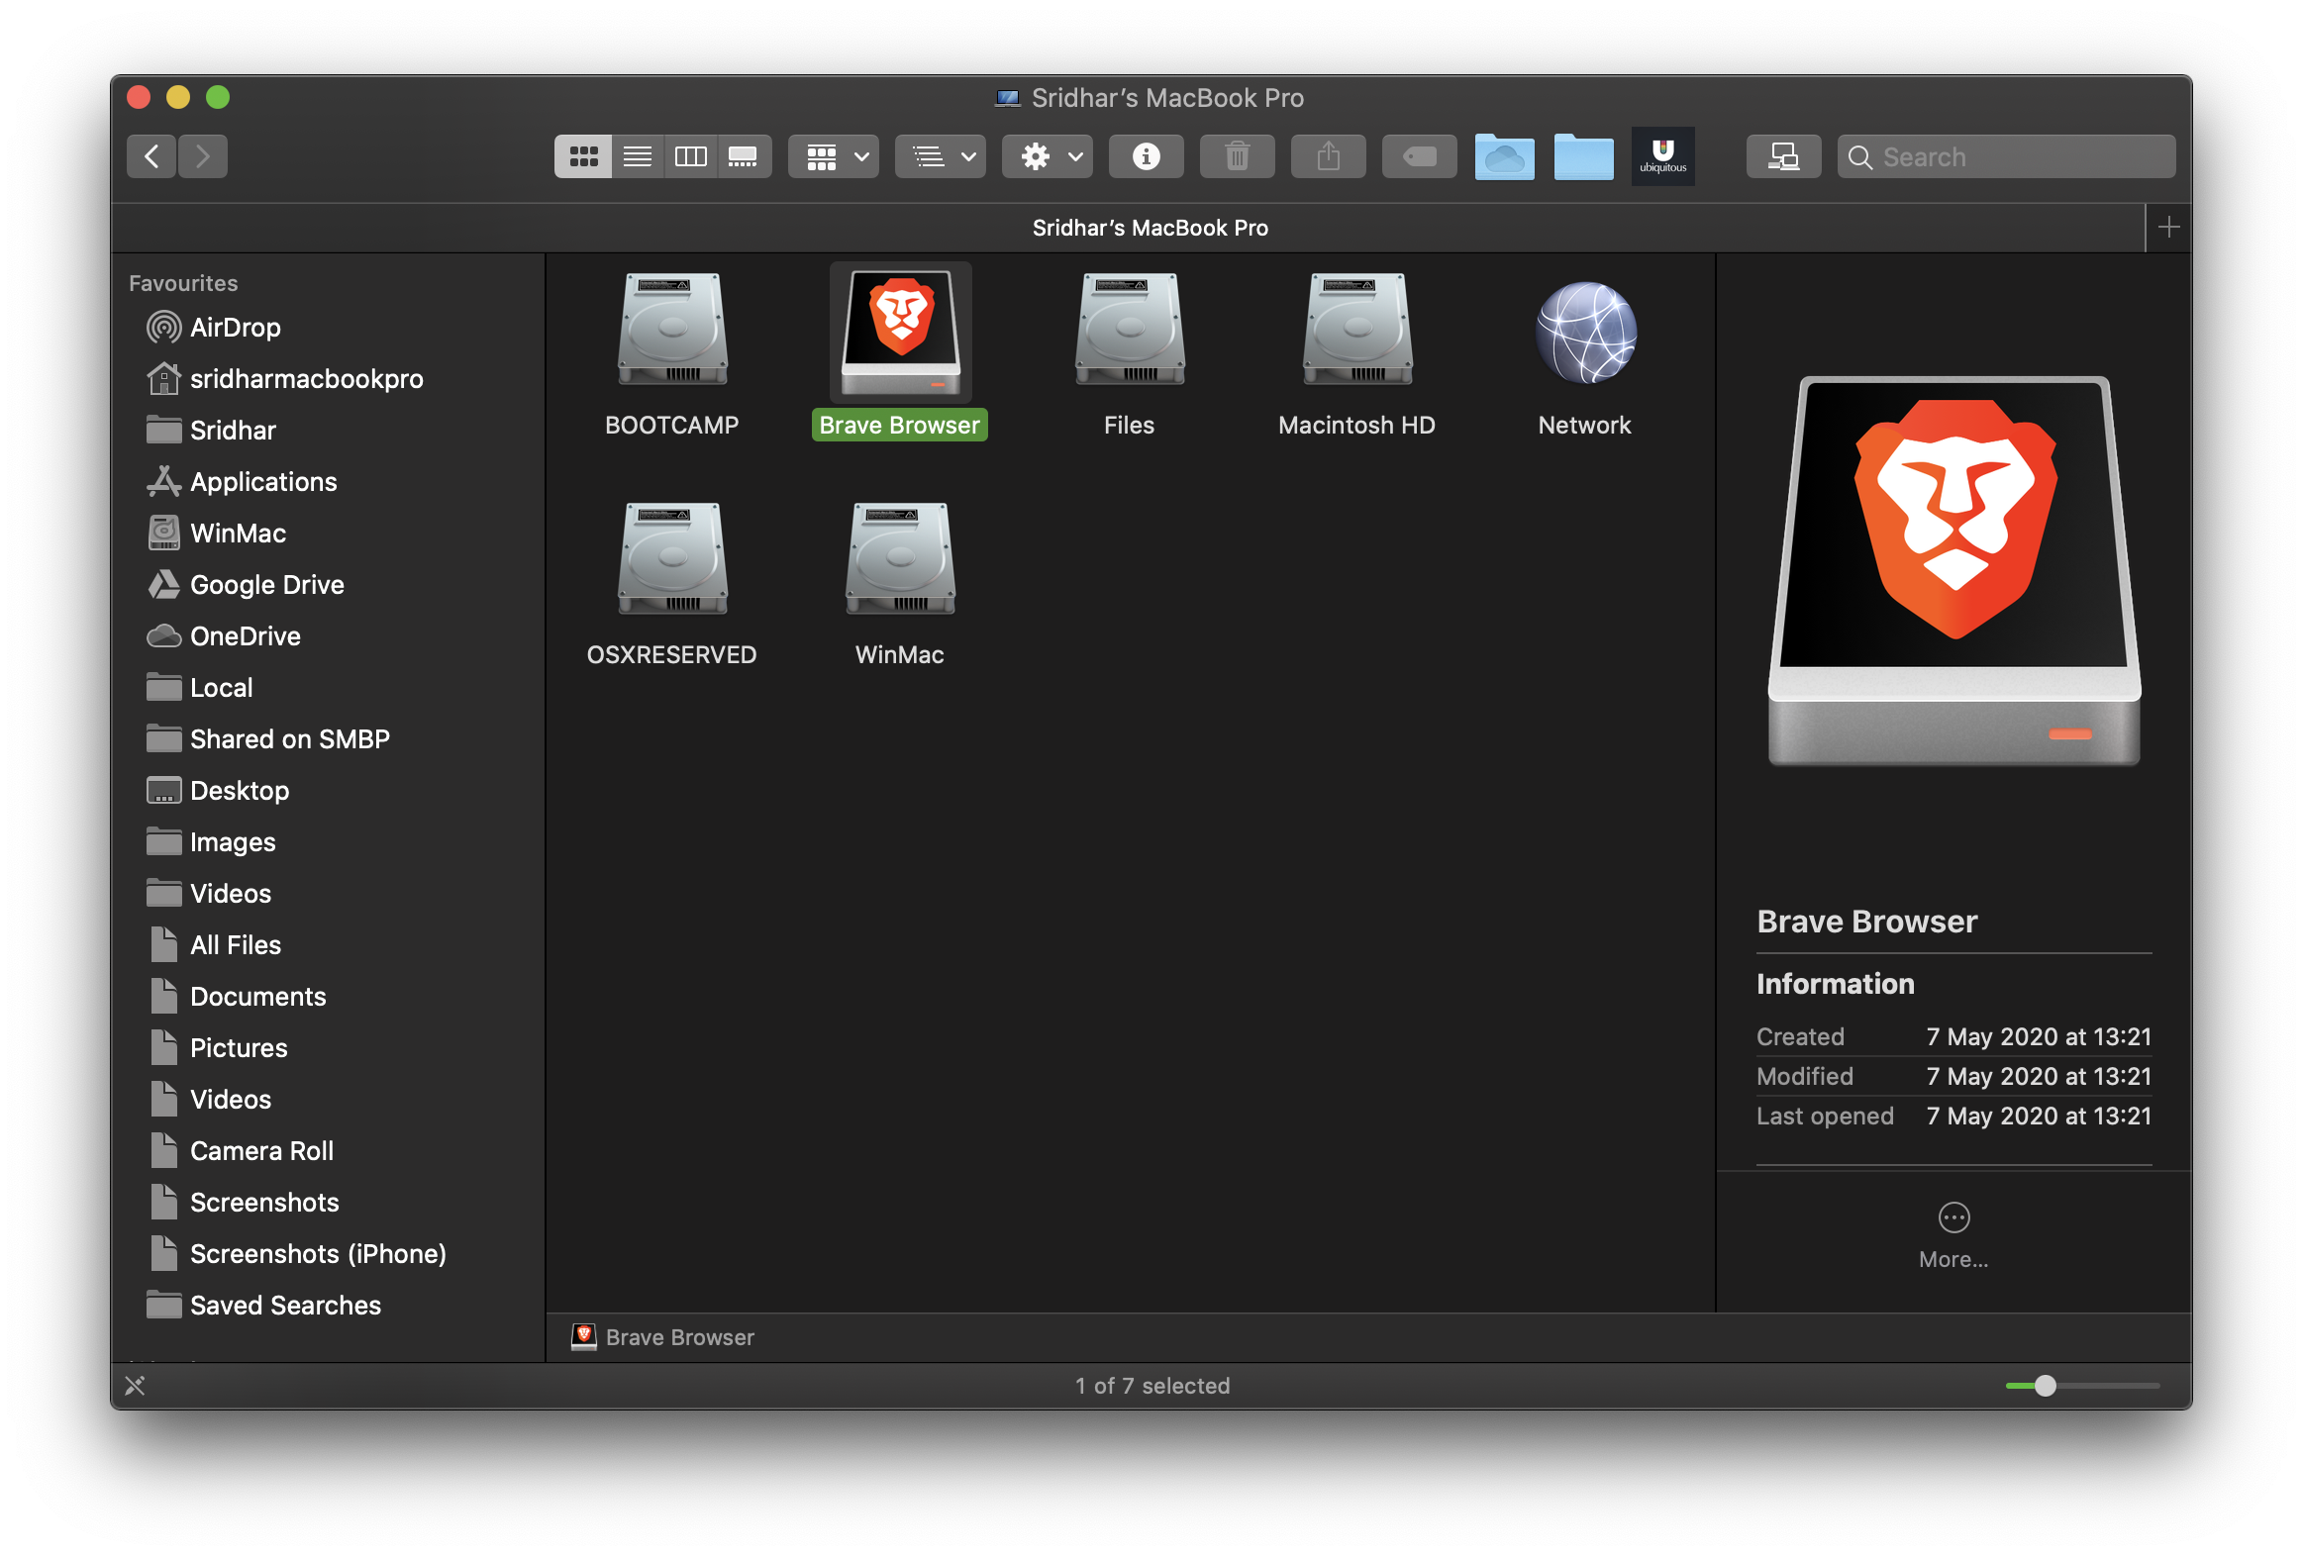Select Google Drive in the sidebar
Viewport: 2303px width, 1556px height.
[266, 584]
